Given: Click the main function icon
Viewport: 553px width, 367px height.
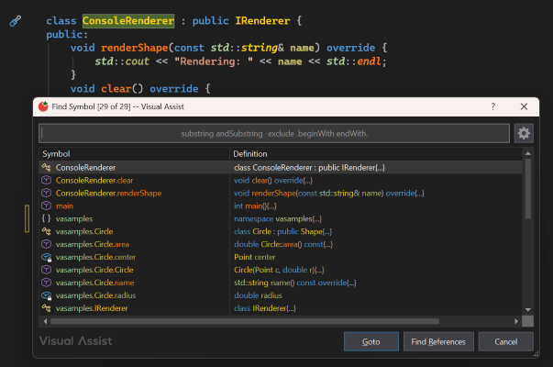Looking at the screenshot, I should [x=46, y=206].
